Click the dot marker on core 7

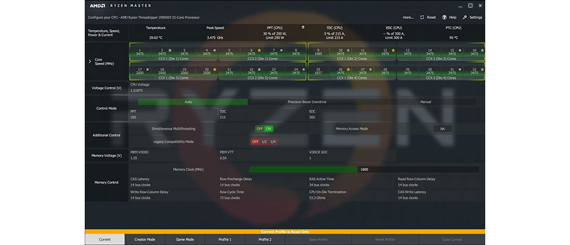pos(281,50)
